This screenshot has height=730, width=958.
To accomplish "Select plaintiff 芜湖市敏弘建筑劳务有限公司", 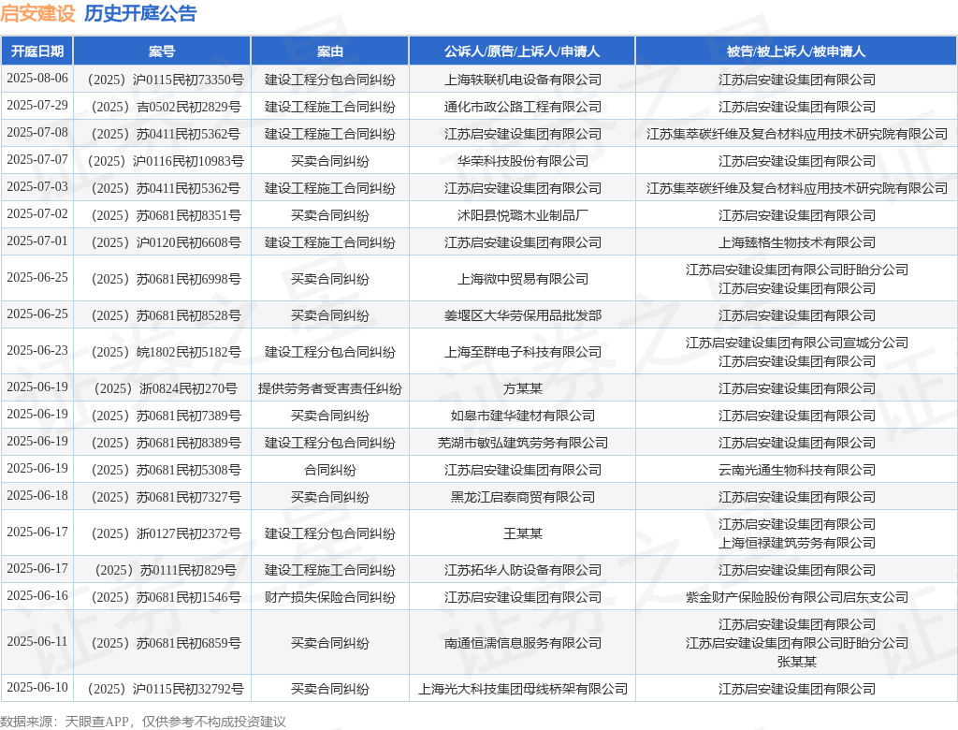I will tap(522, 444).
